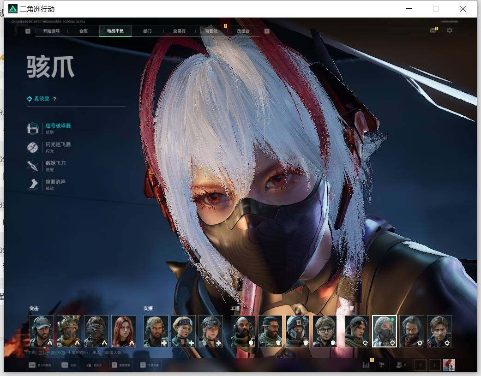Open the 开始游戏 tab
The height and width of the screenshot is (376, 481).
click(51, 31)
